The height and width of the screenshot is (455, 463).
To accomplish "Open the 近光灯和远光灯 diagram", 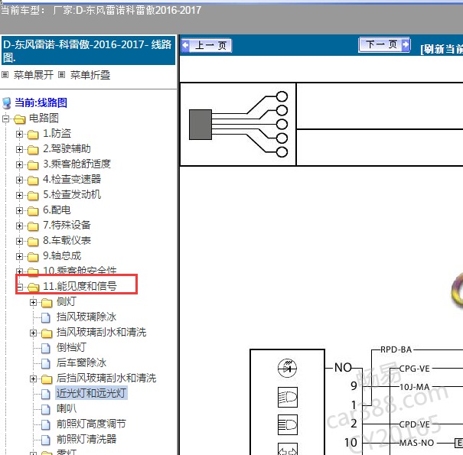I will (91, 393).
